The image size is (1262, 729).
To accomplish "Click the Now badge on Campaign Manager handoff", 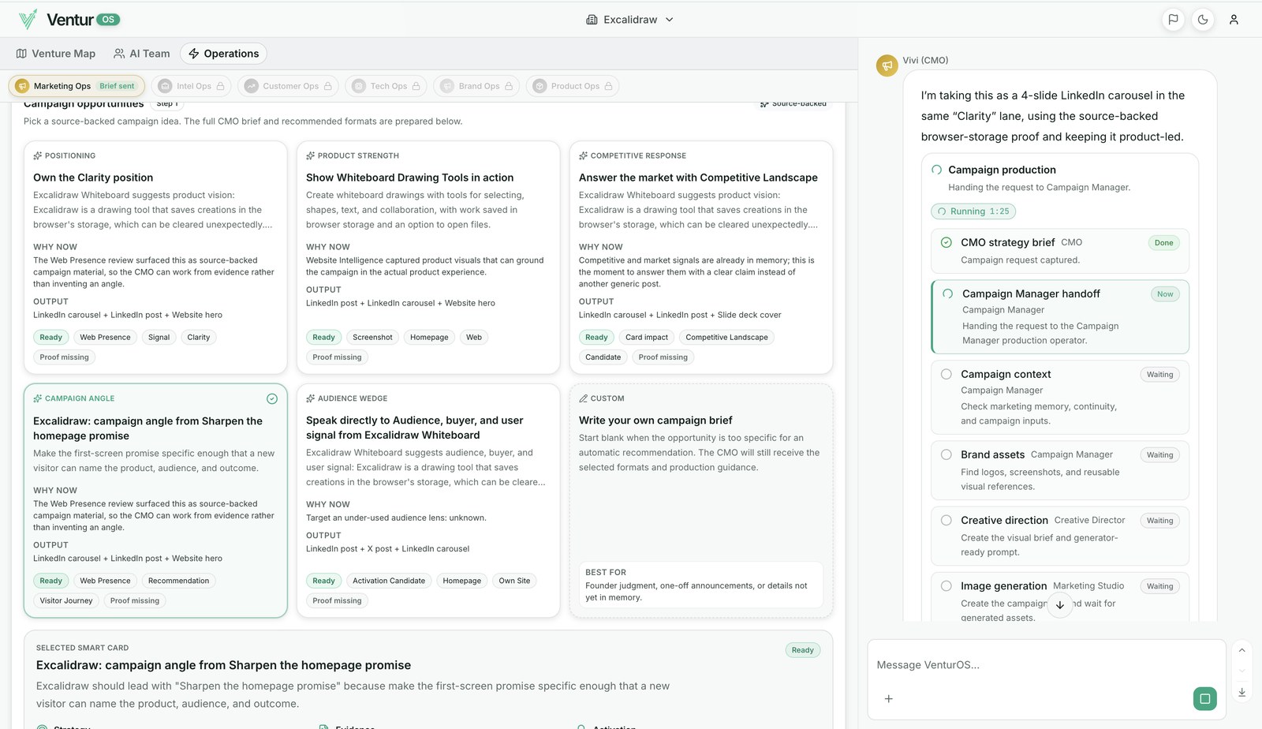I will pos(1165,294).
